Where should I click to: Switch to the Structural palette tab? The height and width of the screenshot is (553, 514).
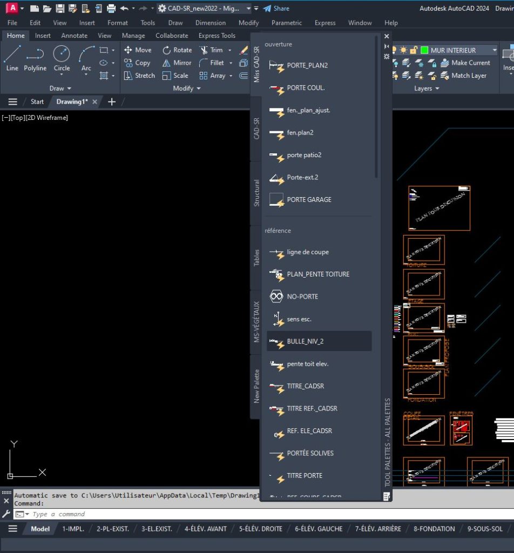coord(256,193)
